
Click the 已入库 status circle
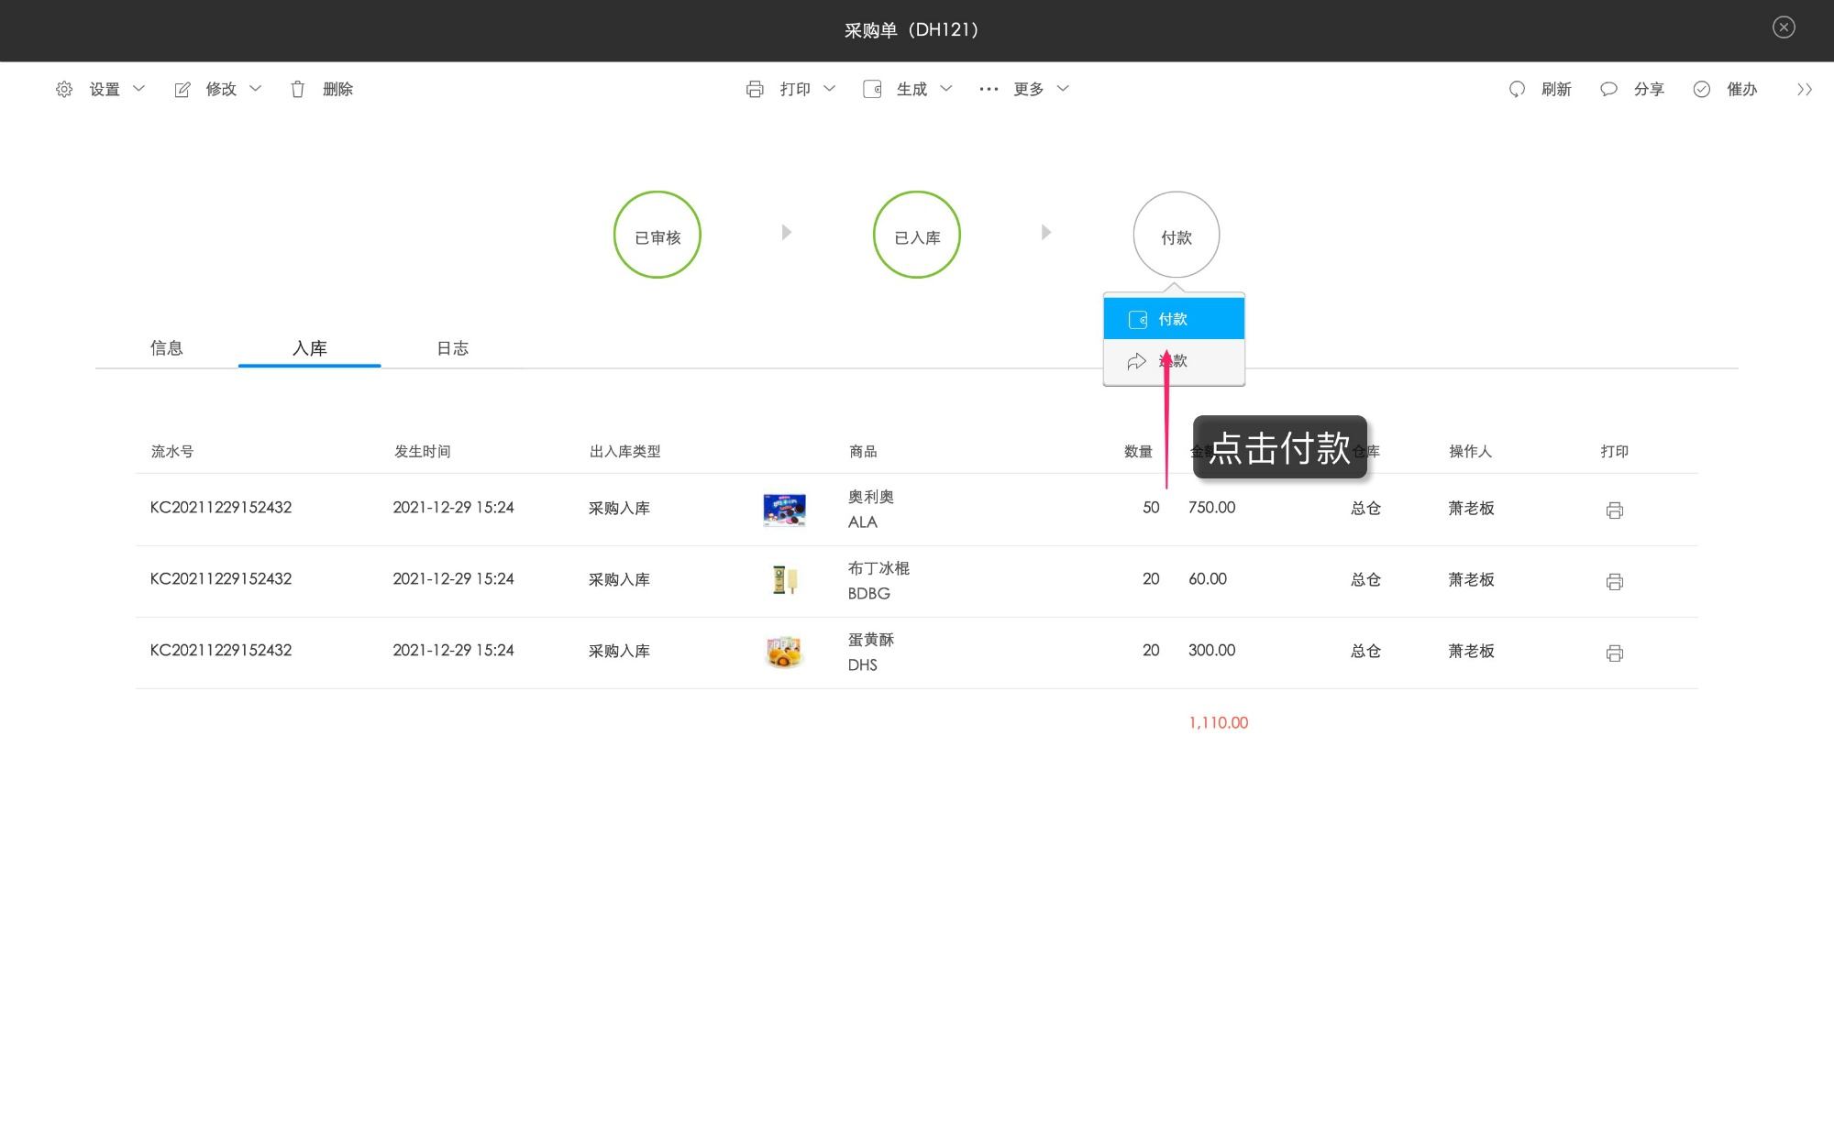[x=917, y=235]
